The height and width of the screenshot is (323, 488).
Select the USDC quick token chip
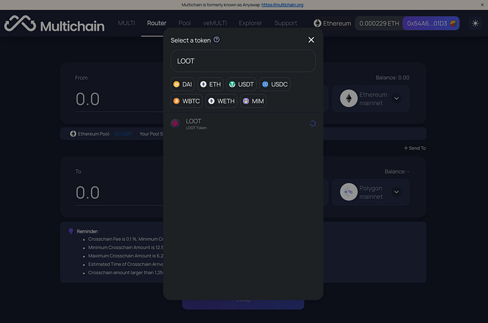pyautogui.click(x=275, y=84)
